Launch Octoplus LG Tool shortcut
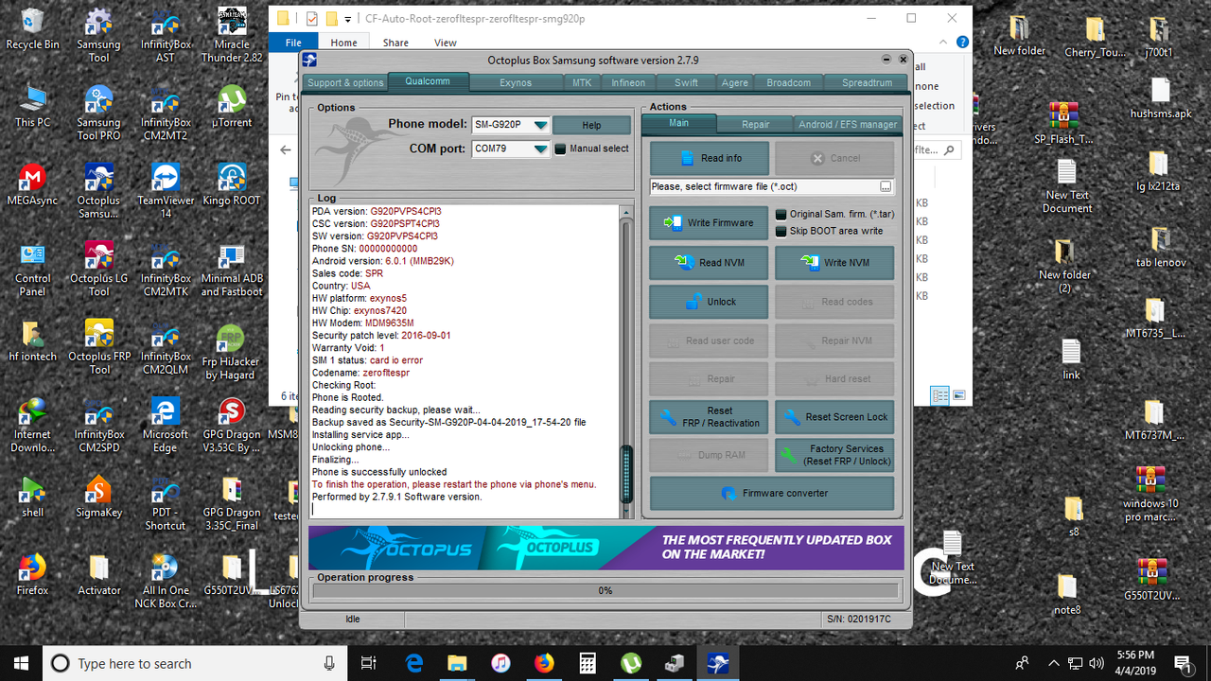The image size is (1211, 681). pos(98,270)
